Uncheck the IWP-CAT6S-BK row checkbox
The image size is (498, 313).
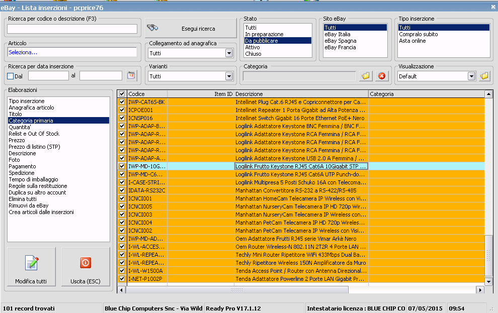pos(122,102)
